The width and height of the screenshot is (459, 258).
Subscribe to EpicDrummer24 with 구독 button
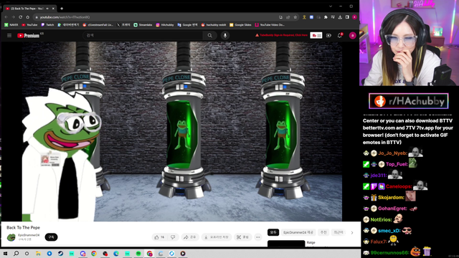[x=51, y=237]
